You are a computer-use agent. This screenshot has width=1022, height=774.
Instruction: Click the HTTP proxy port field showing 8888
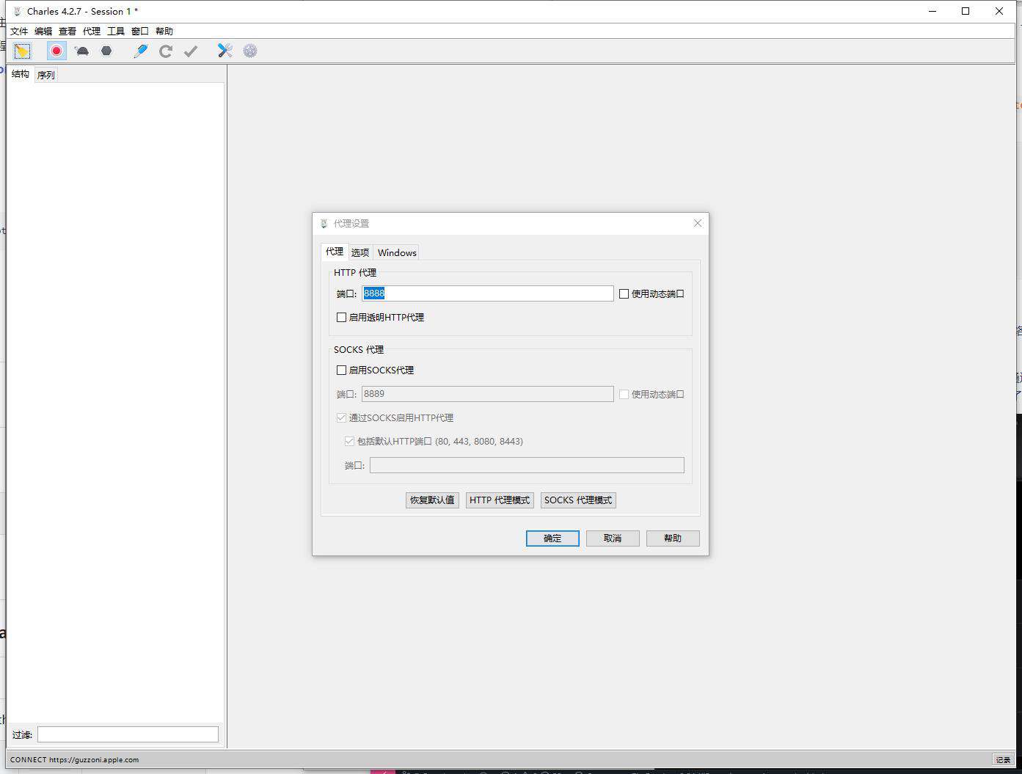pyautogui.click(x=487, y=293)
